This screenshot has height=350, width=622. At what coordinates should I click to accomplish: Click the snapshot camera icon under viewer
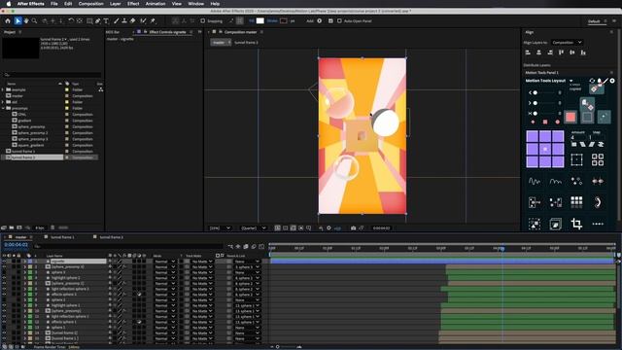pyautogui.click(x=353, y=228)
